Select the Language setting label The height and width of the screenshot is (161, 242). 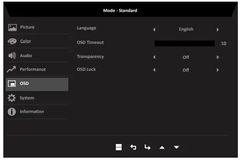[x=86, y=28]
